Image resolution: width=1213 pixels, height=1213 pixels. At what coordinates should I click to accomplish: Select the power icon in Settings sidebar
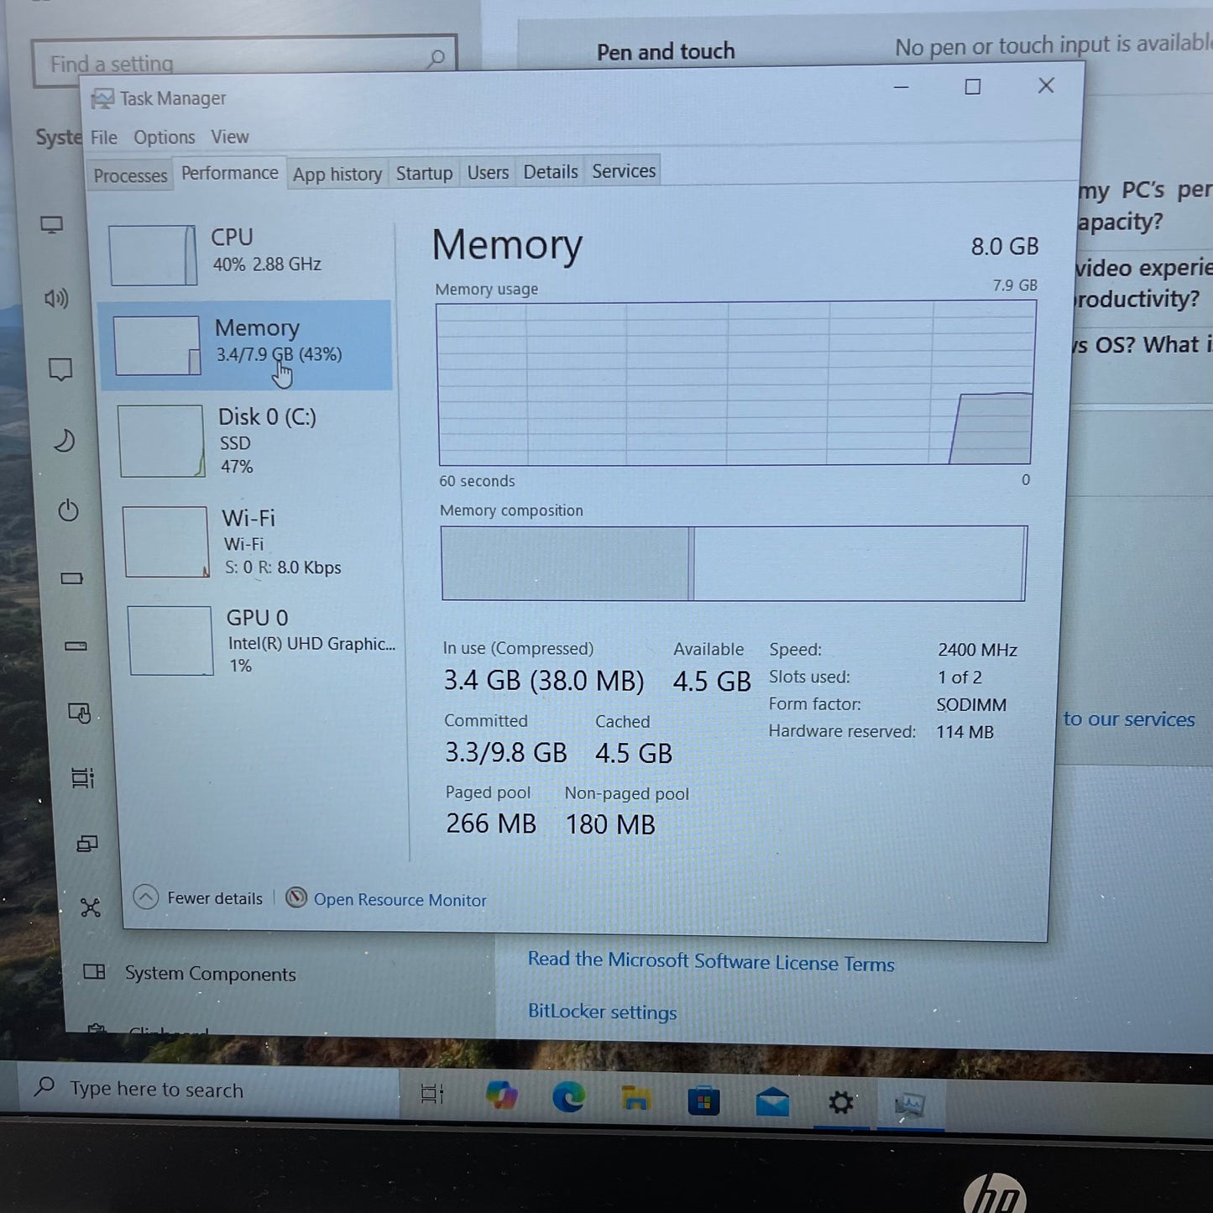pos(68,510)
